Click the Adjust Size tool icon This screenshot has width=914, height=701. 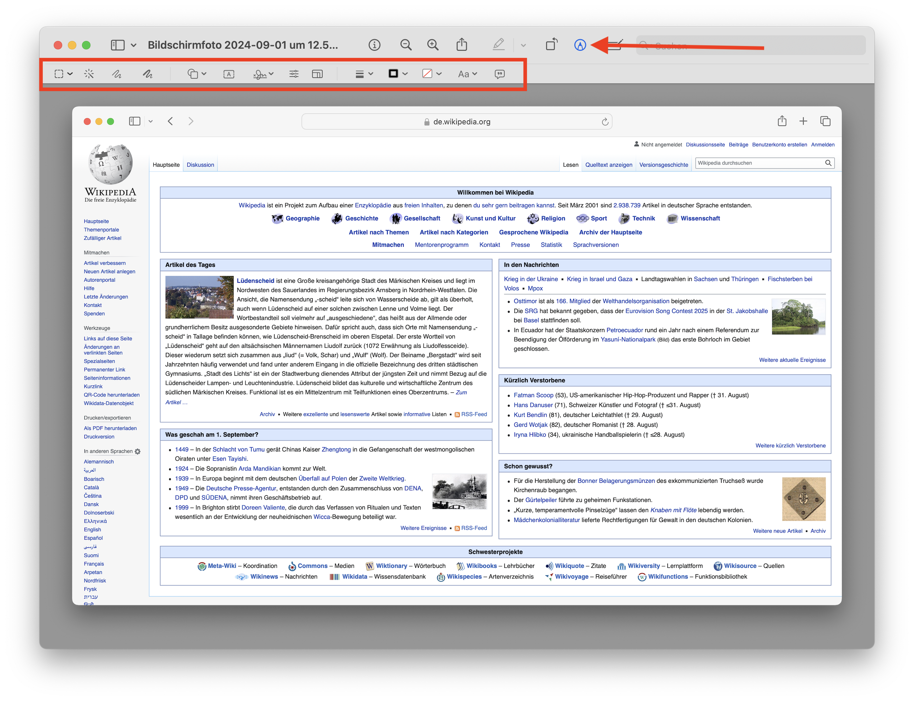(317, 74)
